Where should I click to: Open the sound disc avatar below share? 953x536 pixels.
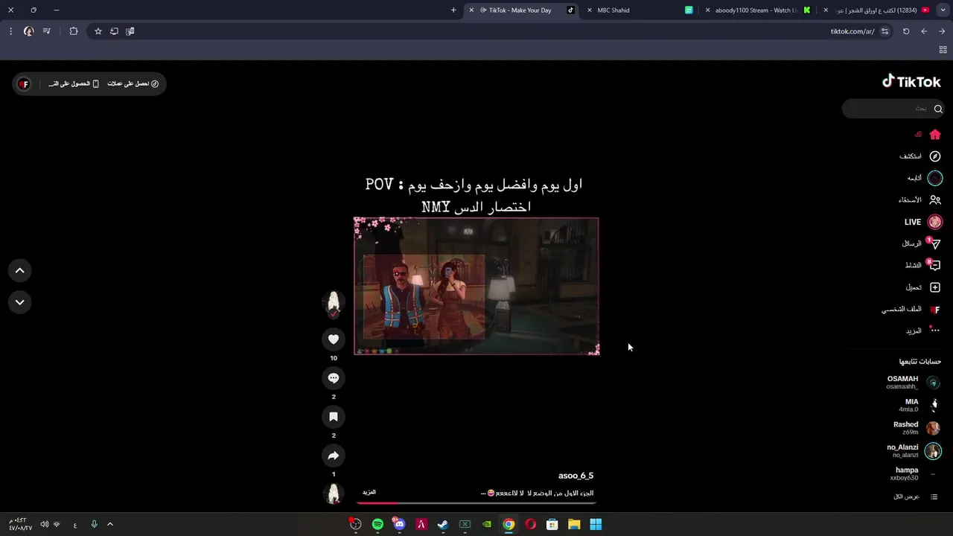pos(334,494)
